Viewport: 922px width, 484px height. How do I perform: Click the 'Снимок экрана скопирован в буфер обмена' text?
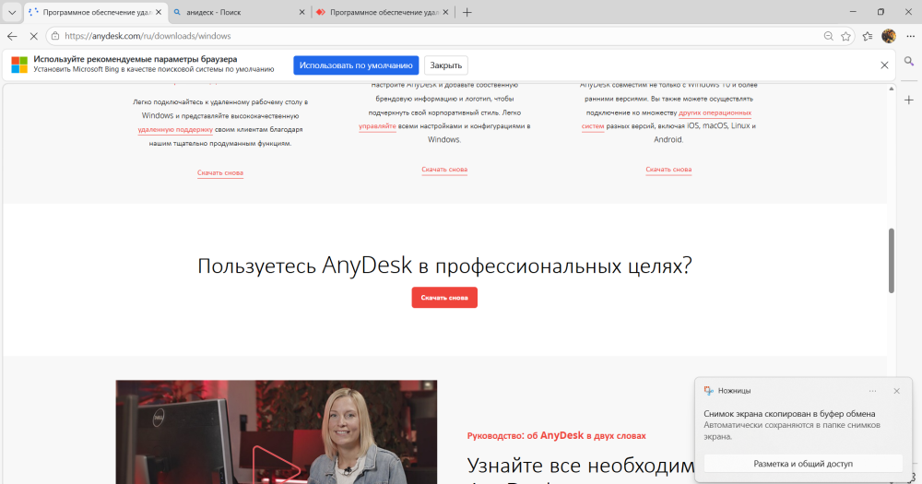790,413
